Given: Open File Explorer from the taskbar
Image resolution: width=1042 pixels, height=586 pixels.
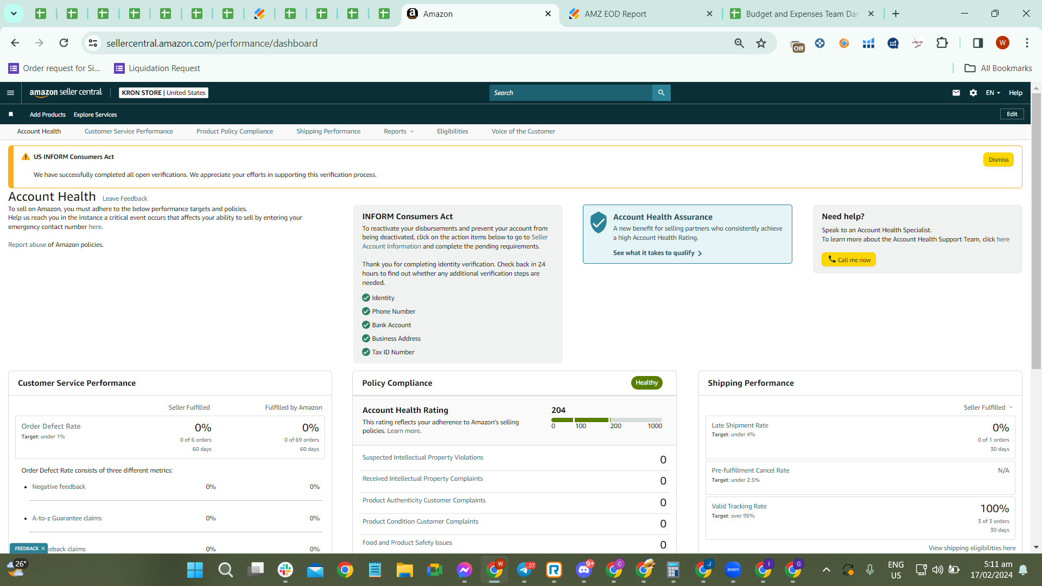Looking at the screenshot, I should click(404, 570).
